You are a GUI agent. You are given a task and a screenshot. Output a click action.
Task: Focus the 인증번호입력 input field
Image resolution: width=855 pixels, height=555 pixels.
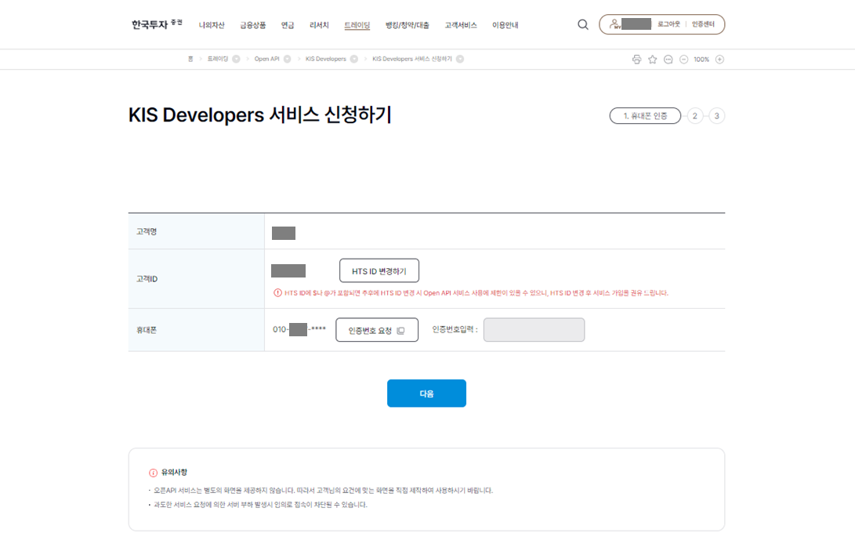click(534, 330)
